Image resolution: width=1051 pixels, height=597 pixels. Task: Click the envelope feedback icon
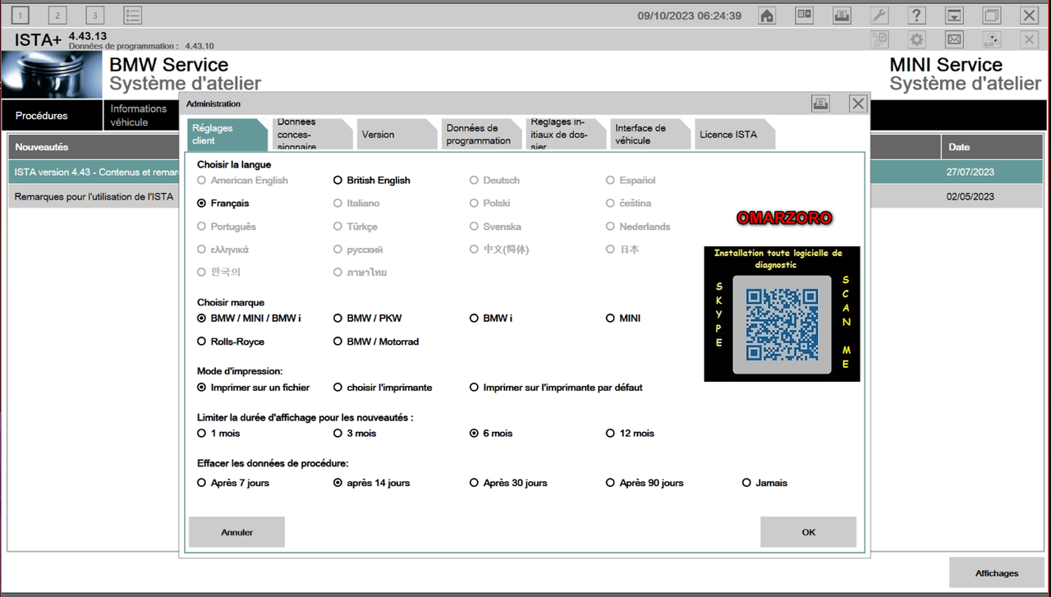click(x=954, y=39)
